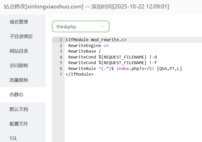202x142 pixels.
Task: Click the '!-f' condition on line 5
Action: (x=153, y=63)
